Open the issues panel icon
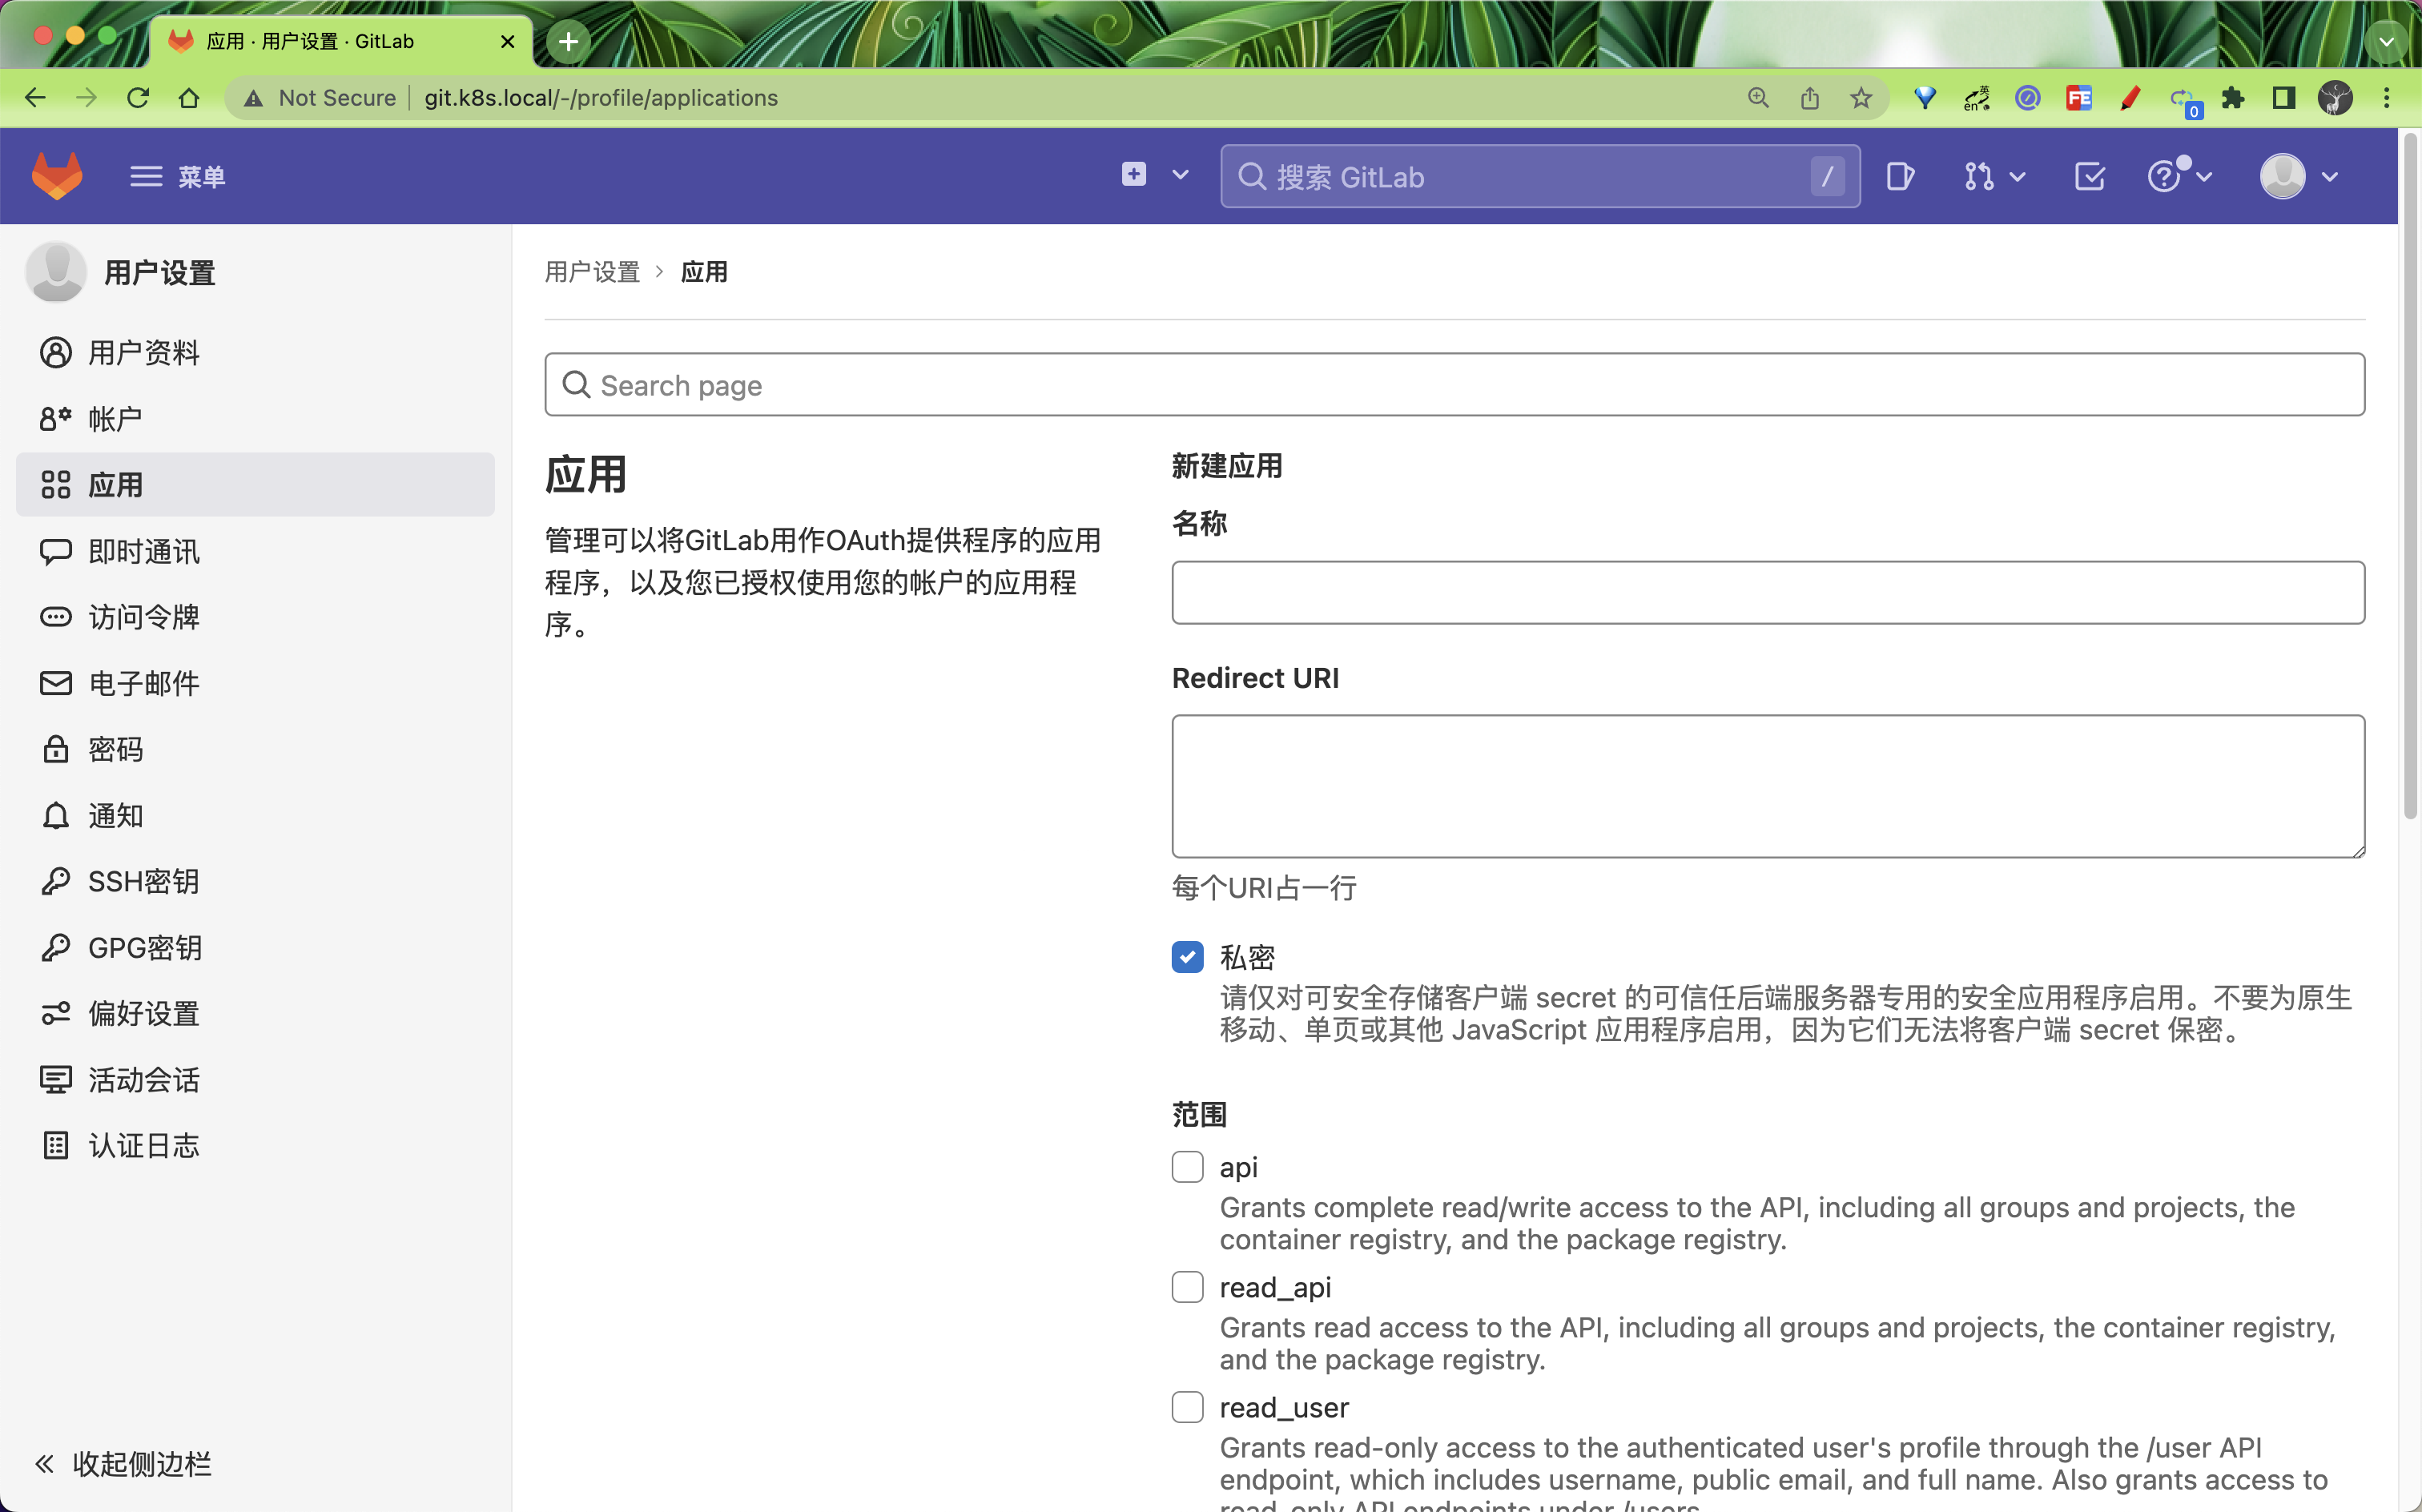 [x=1900, y=176]
